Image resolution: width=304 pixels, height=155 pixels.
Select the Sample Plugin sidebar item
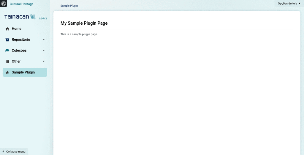tap(23, 72)
